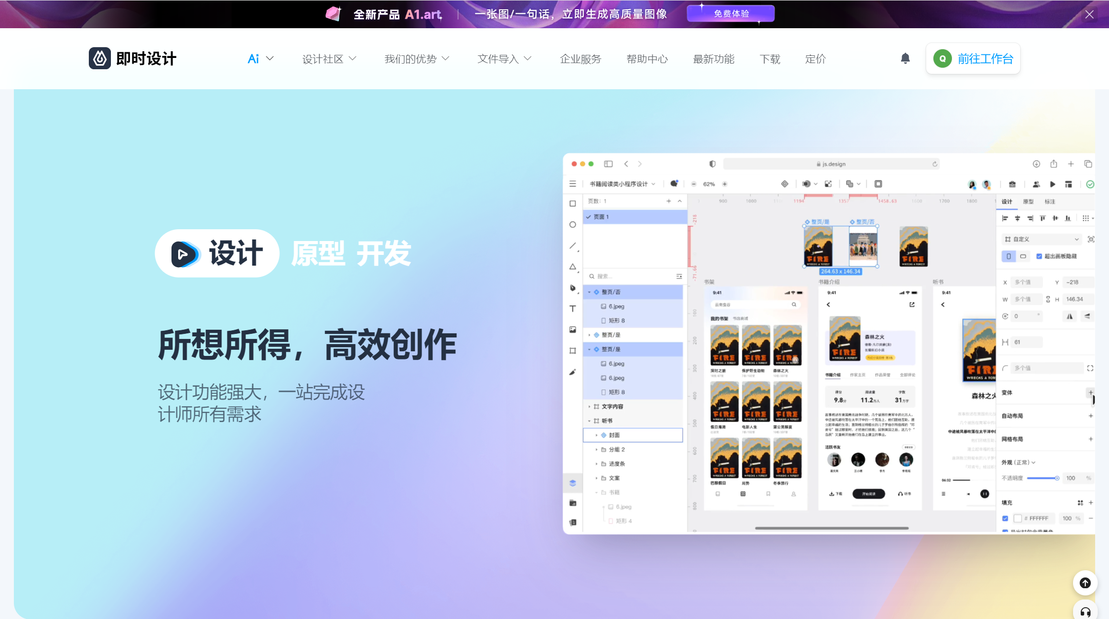Image resolution: width=1109 pixels, height=619 pixels.
Task: Click align left icon in design panel
Action: [1005, 218]
